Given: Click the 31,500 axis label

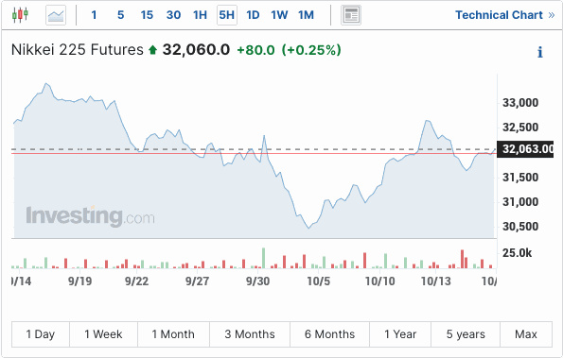Looking at the screenshot, I should coord(520,178).
